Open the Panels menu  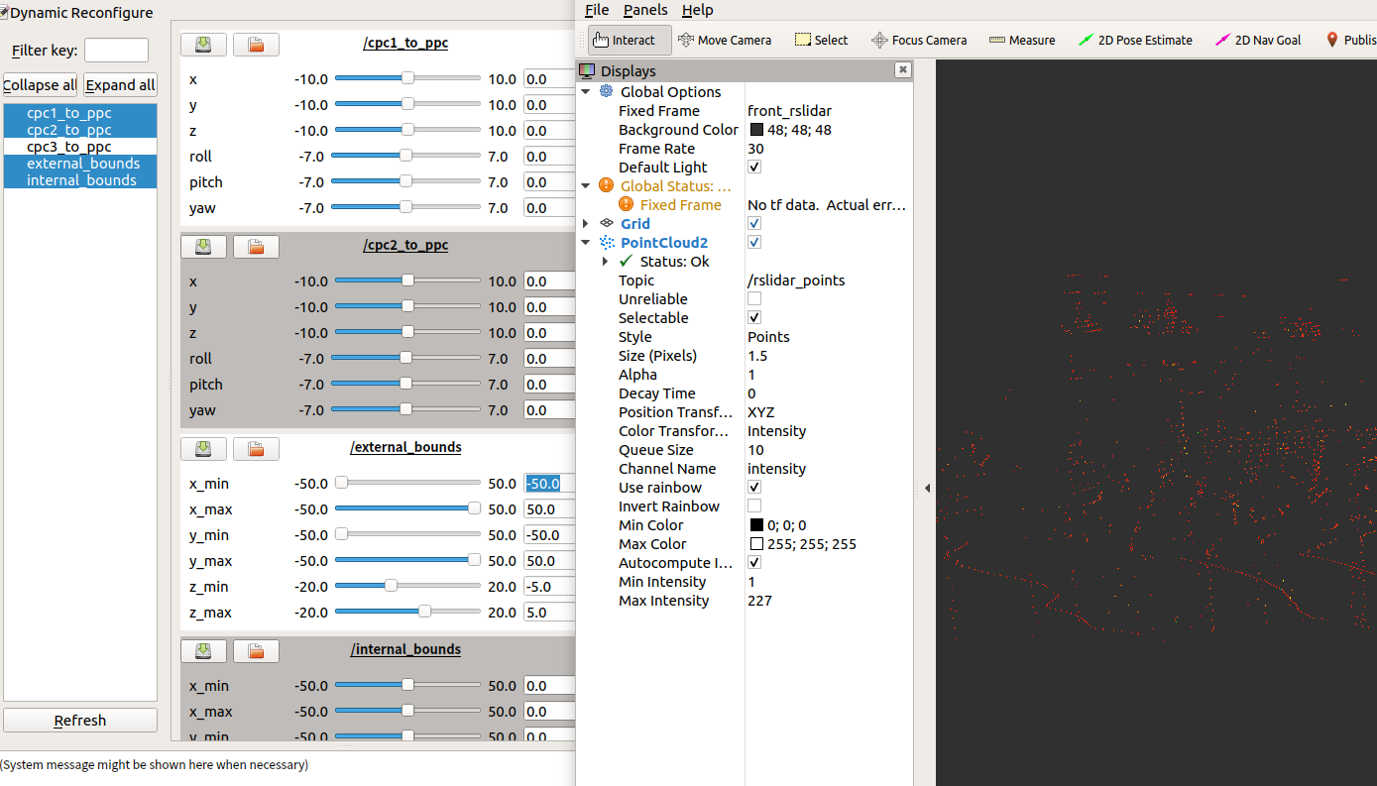tap(645, 10)
